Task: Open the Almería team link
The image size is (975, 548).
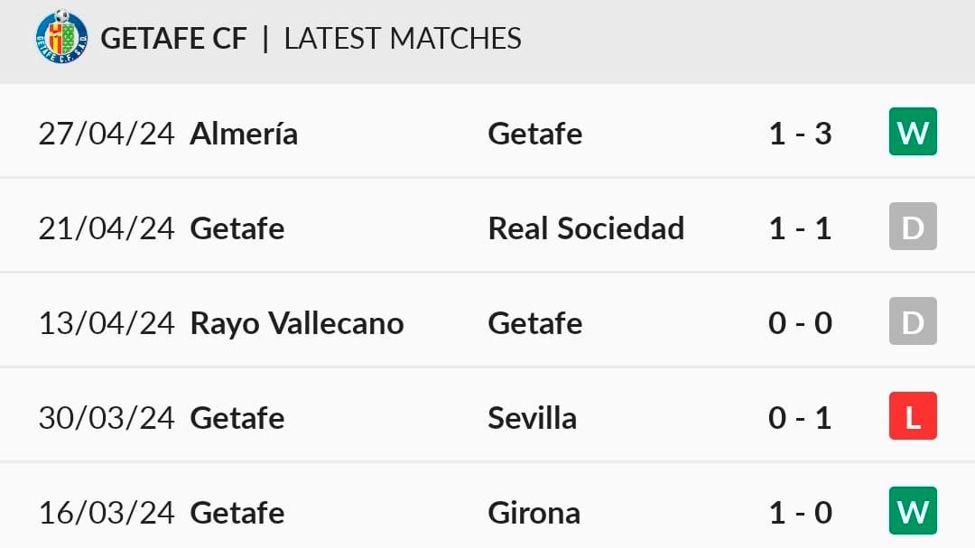Action: pyautogui.click(x=244, y=134)
